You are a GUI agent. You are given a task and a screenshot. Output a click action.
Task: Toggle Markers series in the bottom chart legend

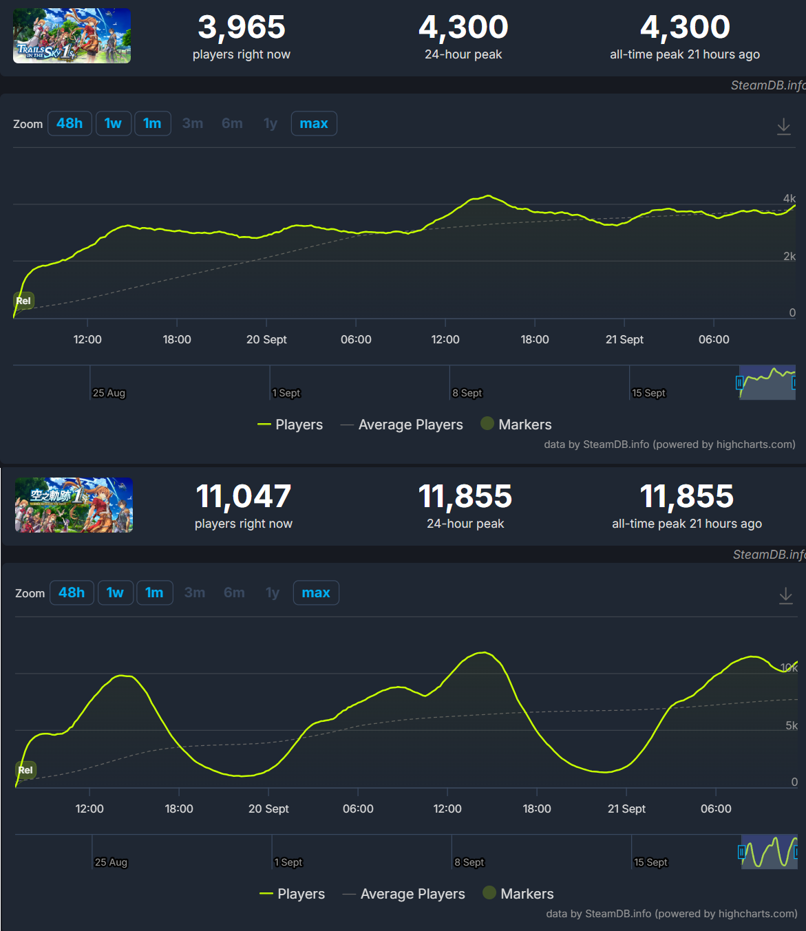518,894
